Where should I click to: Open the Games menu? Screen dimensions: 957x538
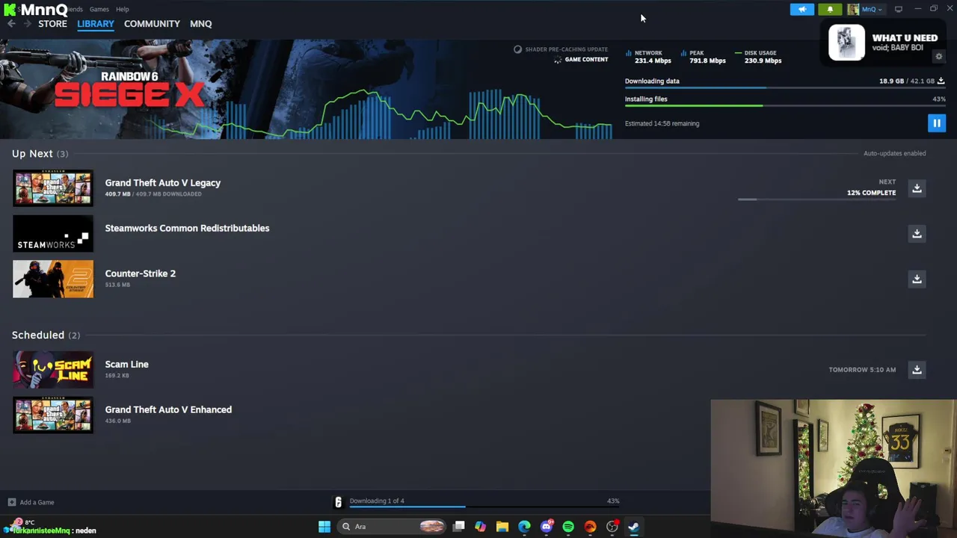click(99, 9)
